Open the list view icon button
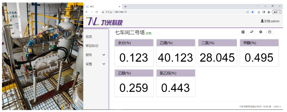 (243, 32)
